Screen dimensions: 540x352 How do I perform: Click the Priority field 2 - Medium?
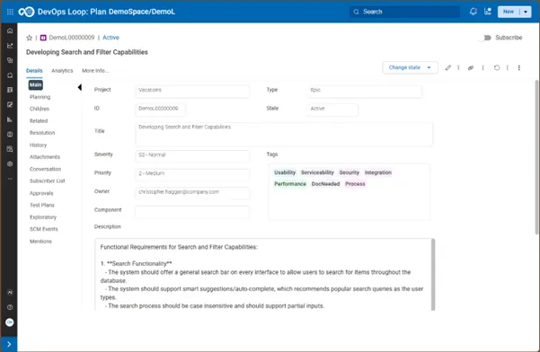[192, 175]
